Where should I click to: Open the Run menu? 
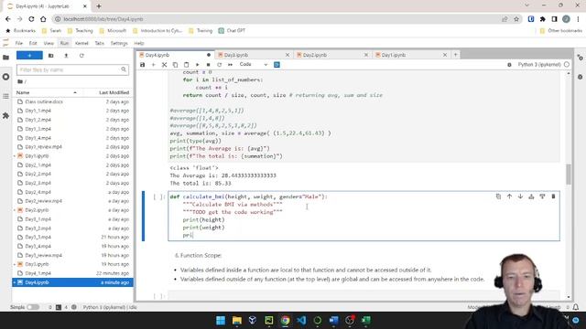click(x=64, y=43)
